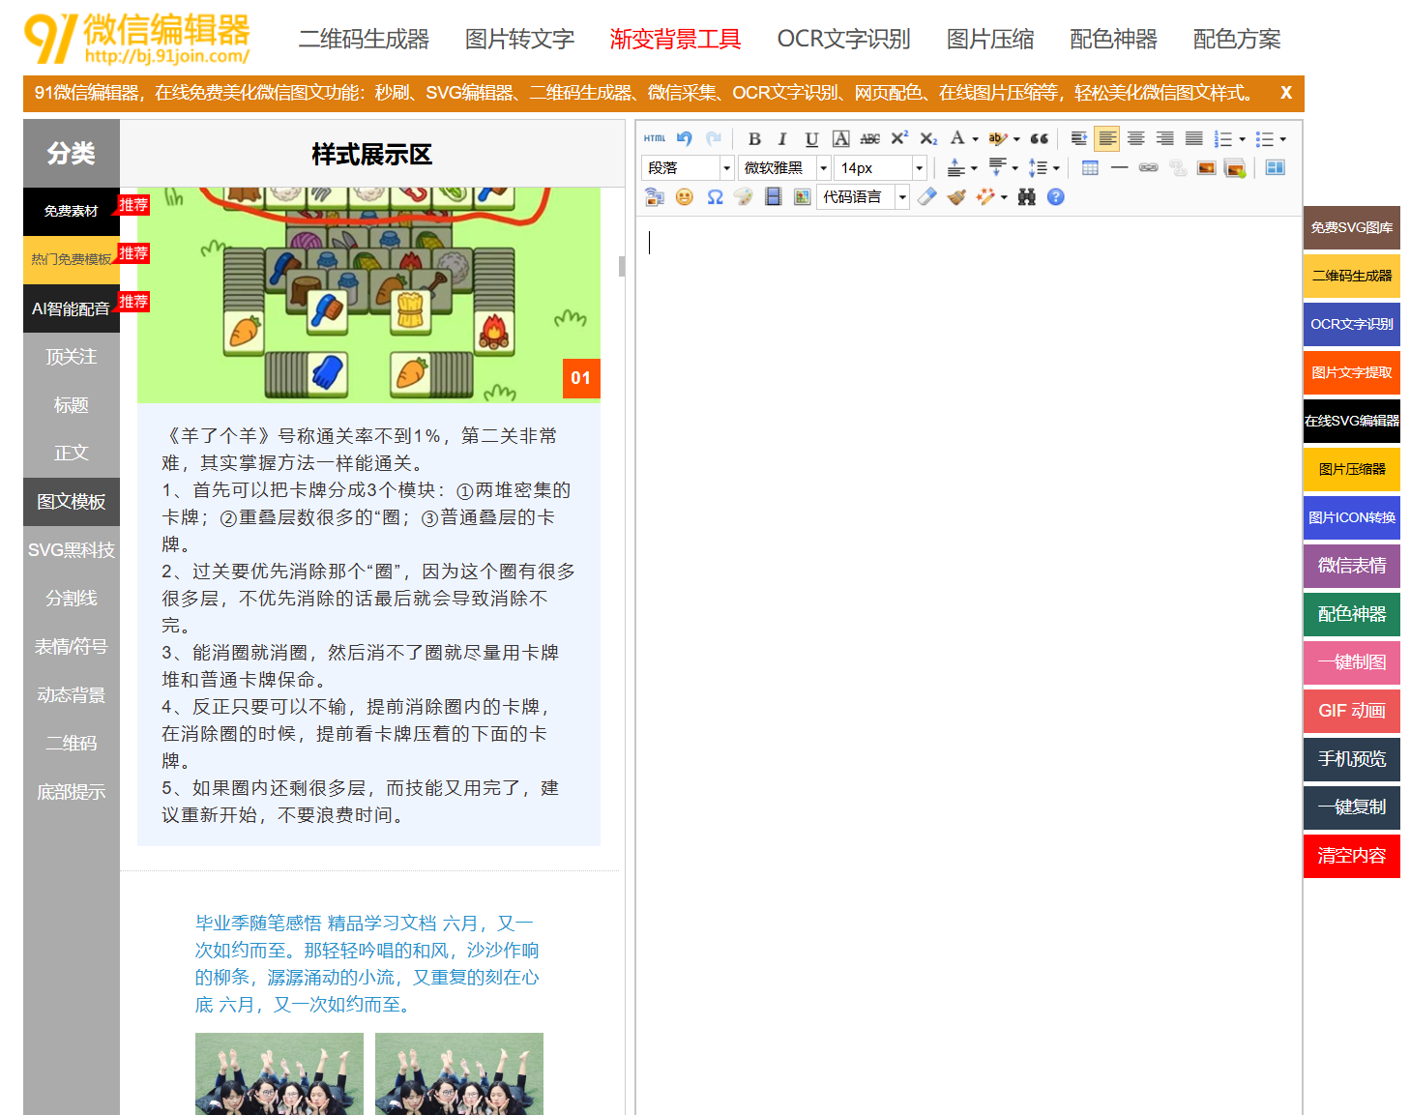Open 配色方案 in the top navigation
Viewport: 1410px width, 1115px height.
[x=1236, y=39]
